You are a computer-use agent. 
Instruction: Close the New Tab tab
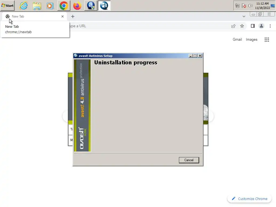click(63, 16)
